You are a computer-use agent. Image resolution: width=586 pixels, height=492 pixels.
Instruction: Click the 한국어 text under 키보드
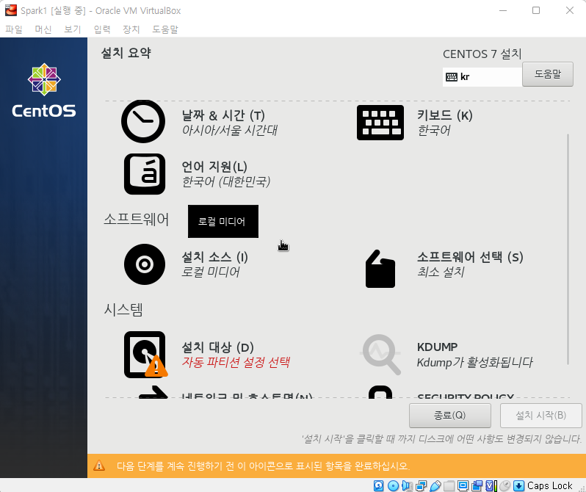(x=434, y=130)
